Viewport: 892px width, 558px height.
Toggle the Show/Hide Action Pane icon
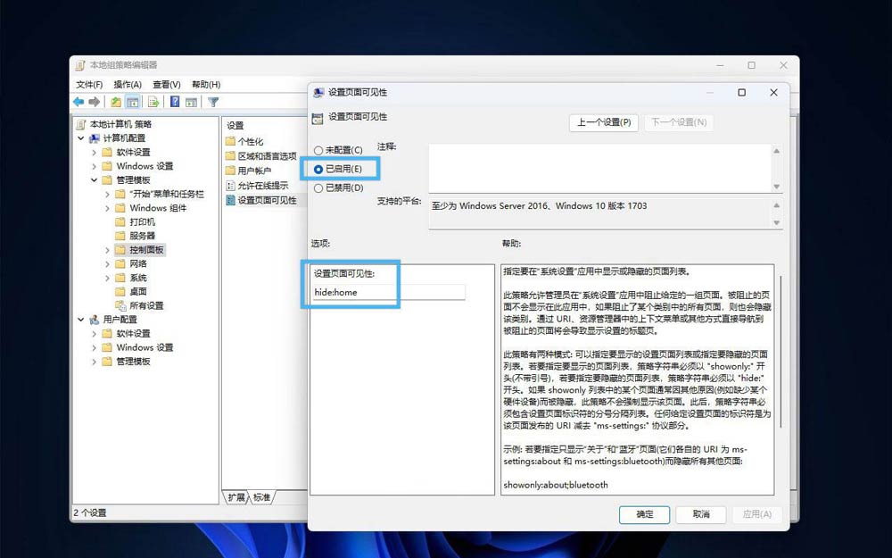coord(190,102)
